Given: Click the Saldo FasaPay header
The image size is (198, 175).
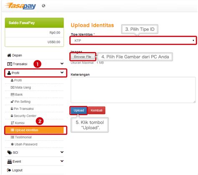Looking at the screenshot, I should (34, 23).
